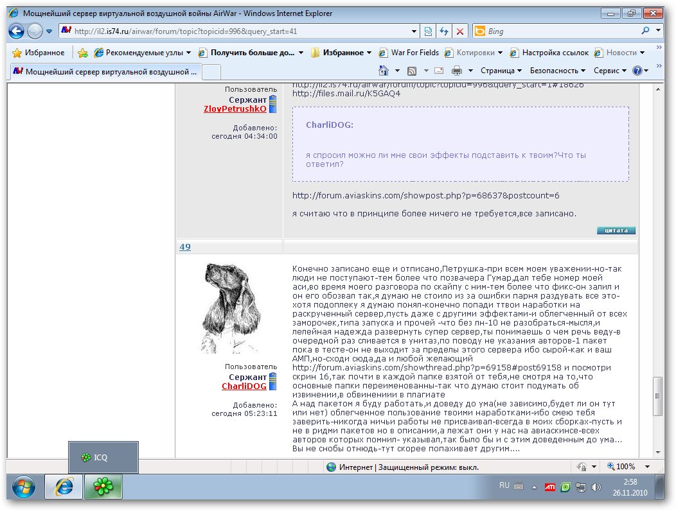The image size is (676, 511).
Task: Click the RSS feeds icon
Action: pyautogui.click(x=412, y=71)
